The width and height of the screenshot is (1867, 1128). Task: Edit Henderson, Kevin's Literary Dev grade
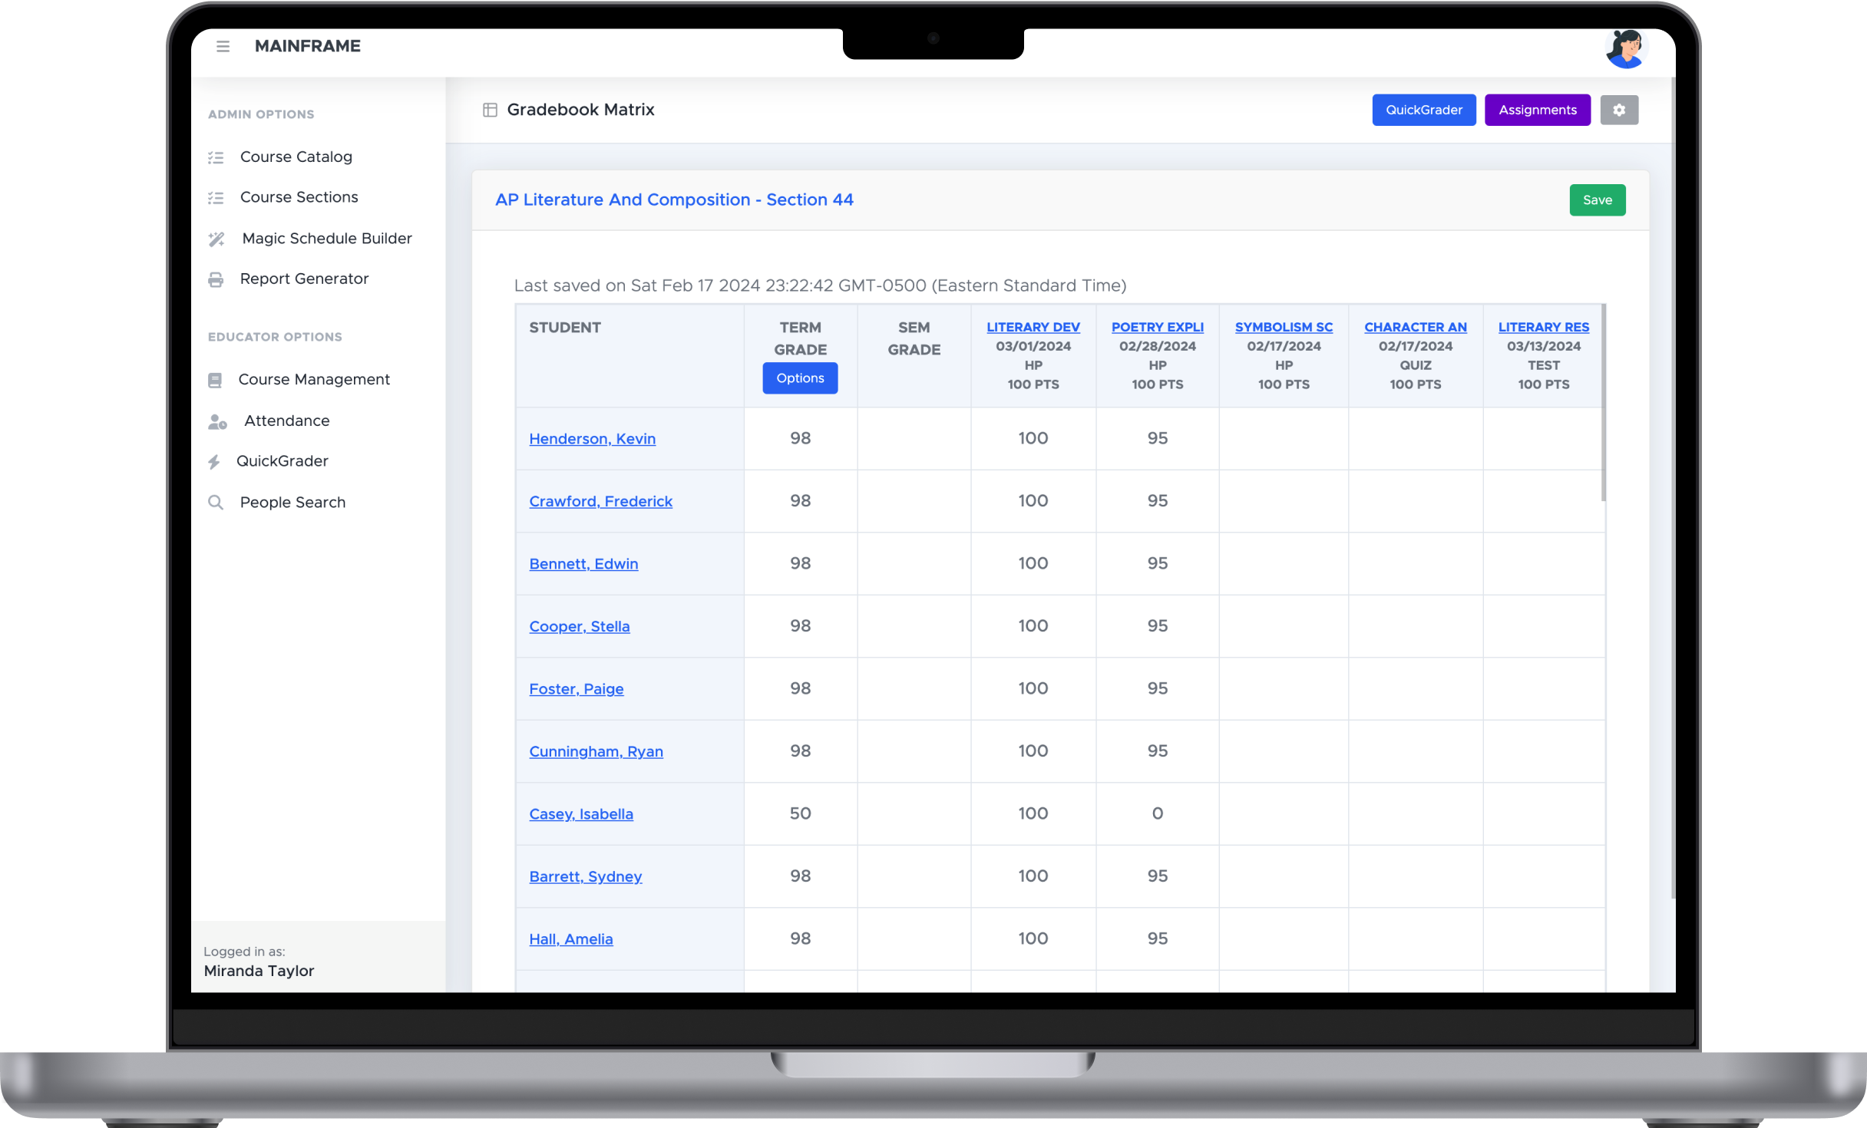tap(1033, 438)
